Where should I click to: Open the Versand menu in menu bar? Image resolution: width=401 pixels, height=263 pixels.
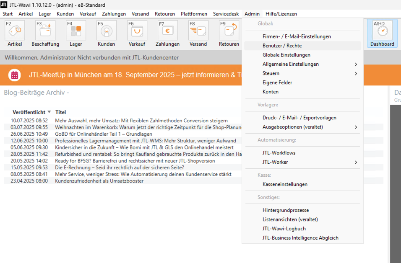140,14
